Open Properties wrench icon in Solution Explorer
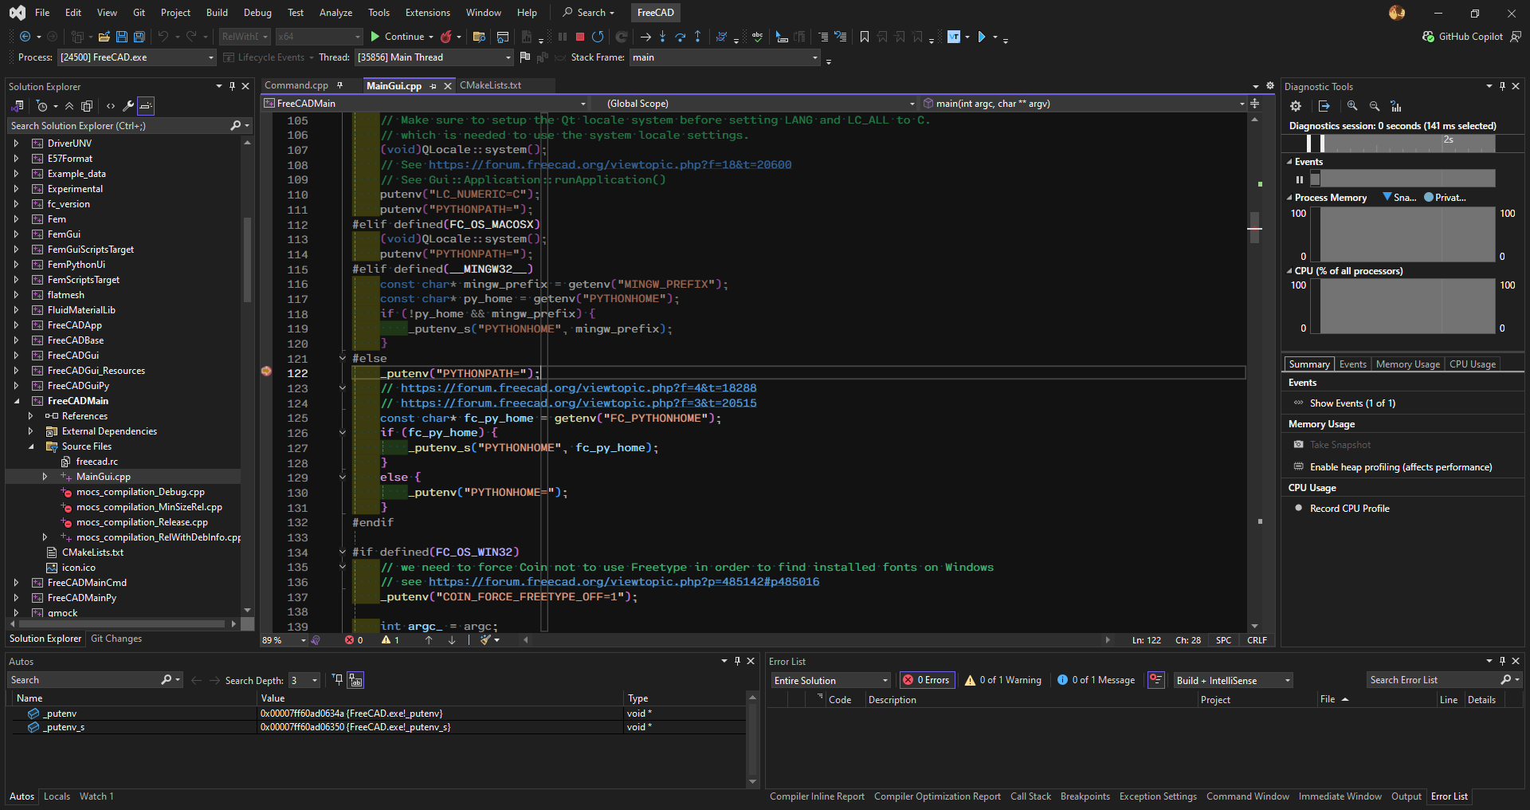The image size is (1530, 810). 127,106
